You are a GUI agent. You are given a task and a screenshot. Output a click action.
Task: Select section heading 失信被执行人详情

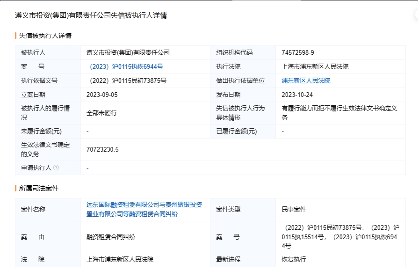pos(45,36)
